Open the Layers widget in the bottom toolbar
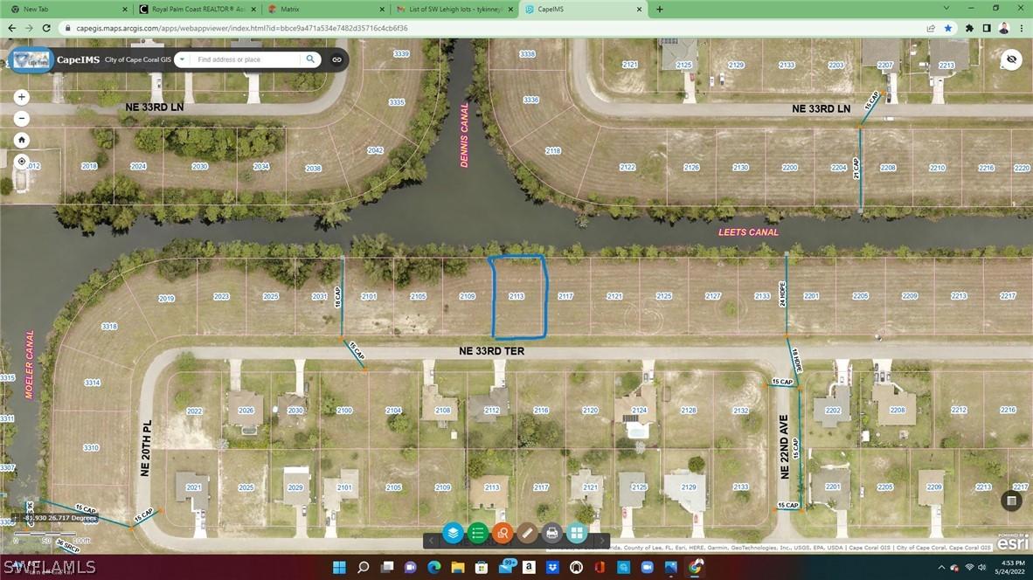Screen dimensions: 1033x580 point(452,534)
